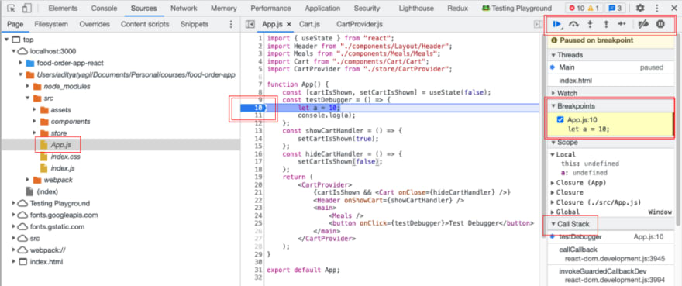The height and width of the screenshot is (286, 682).
Task: Expand the store folder
Action: 35,133
